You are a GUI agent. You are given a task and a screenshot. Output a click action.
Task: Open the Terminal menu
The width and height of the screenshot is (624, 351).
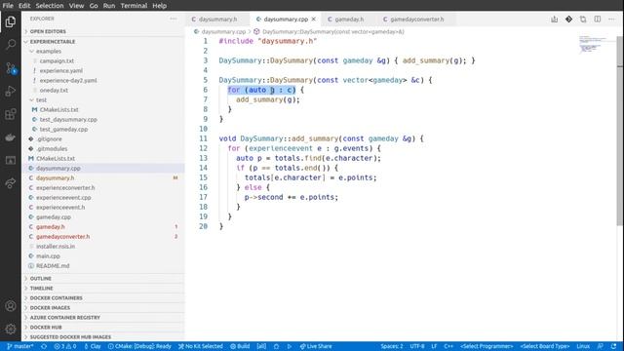point(134,6)
